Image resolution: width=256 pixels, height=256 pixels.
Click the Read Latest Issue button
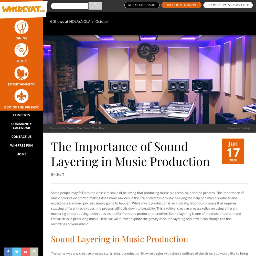tap(142, 5)
